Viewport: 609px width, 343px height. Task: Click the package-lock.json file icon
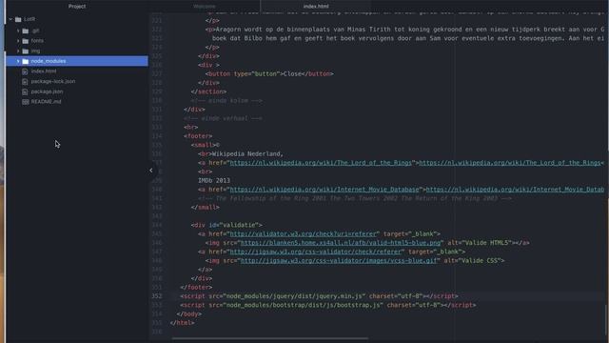tap(25, 81)
